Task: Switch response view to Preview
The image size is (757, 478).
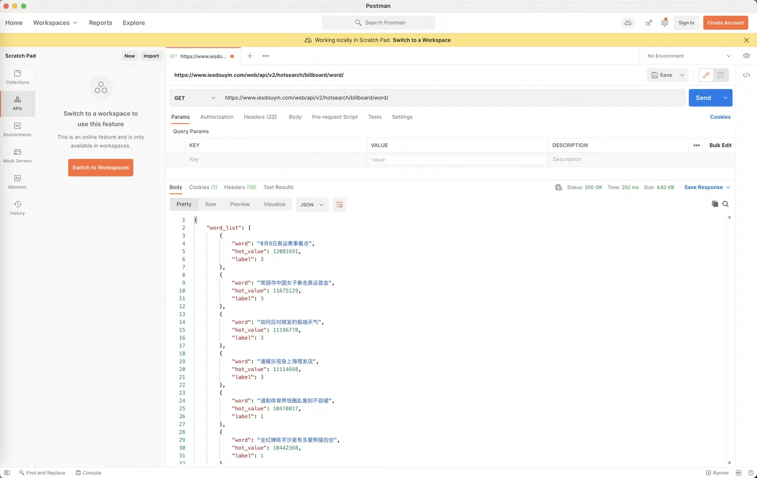Action: point(240,204)
